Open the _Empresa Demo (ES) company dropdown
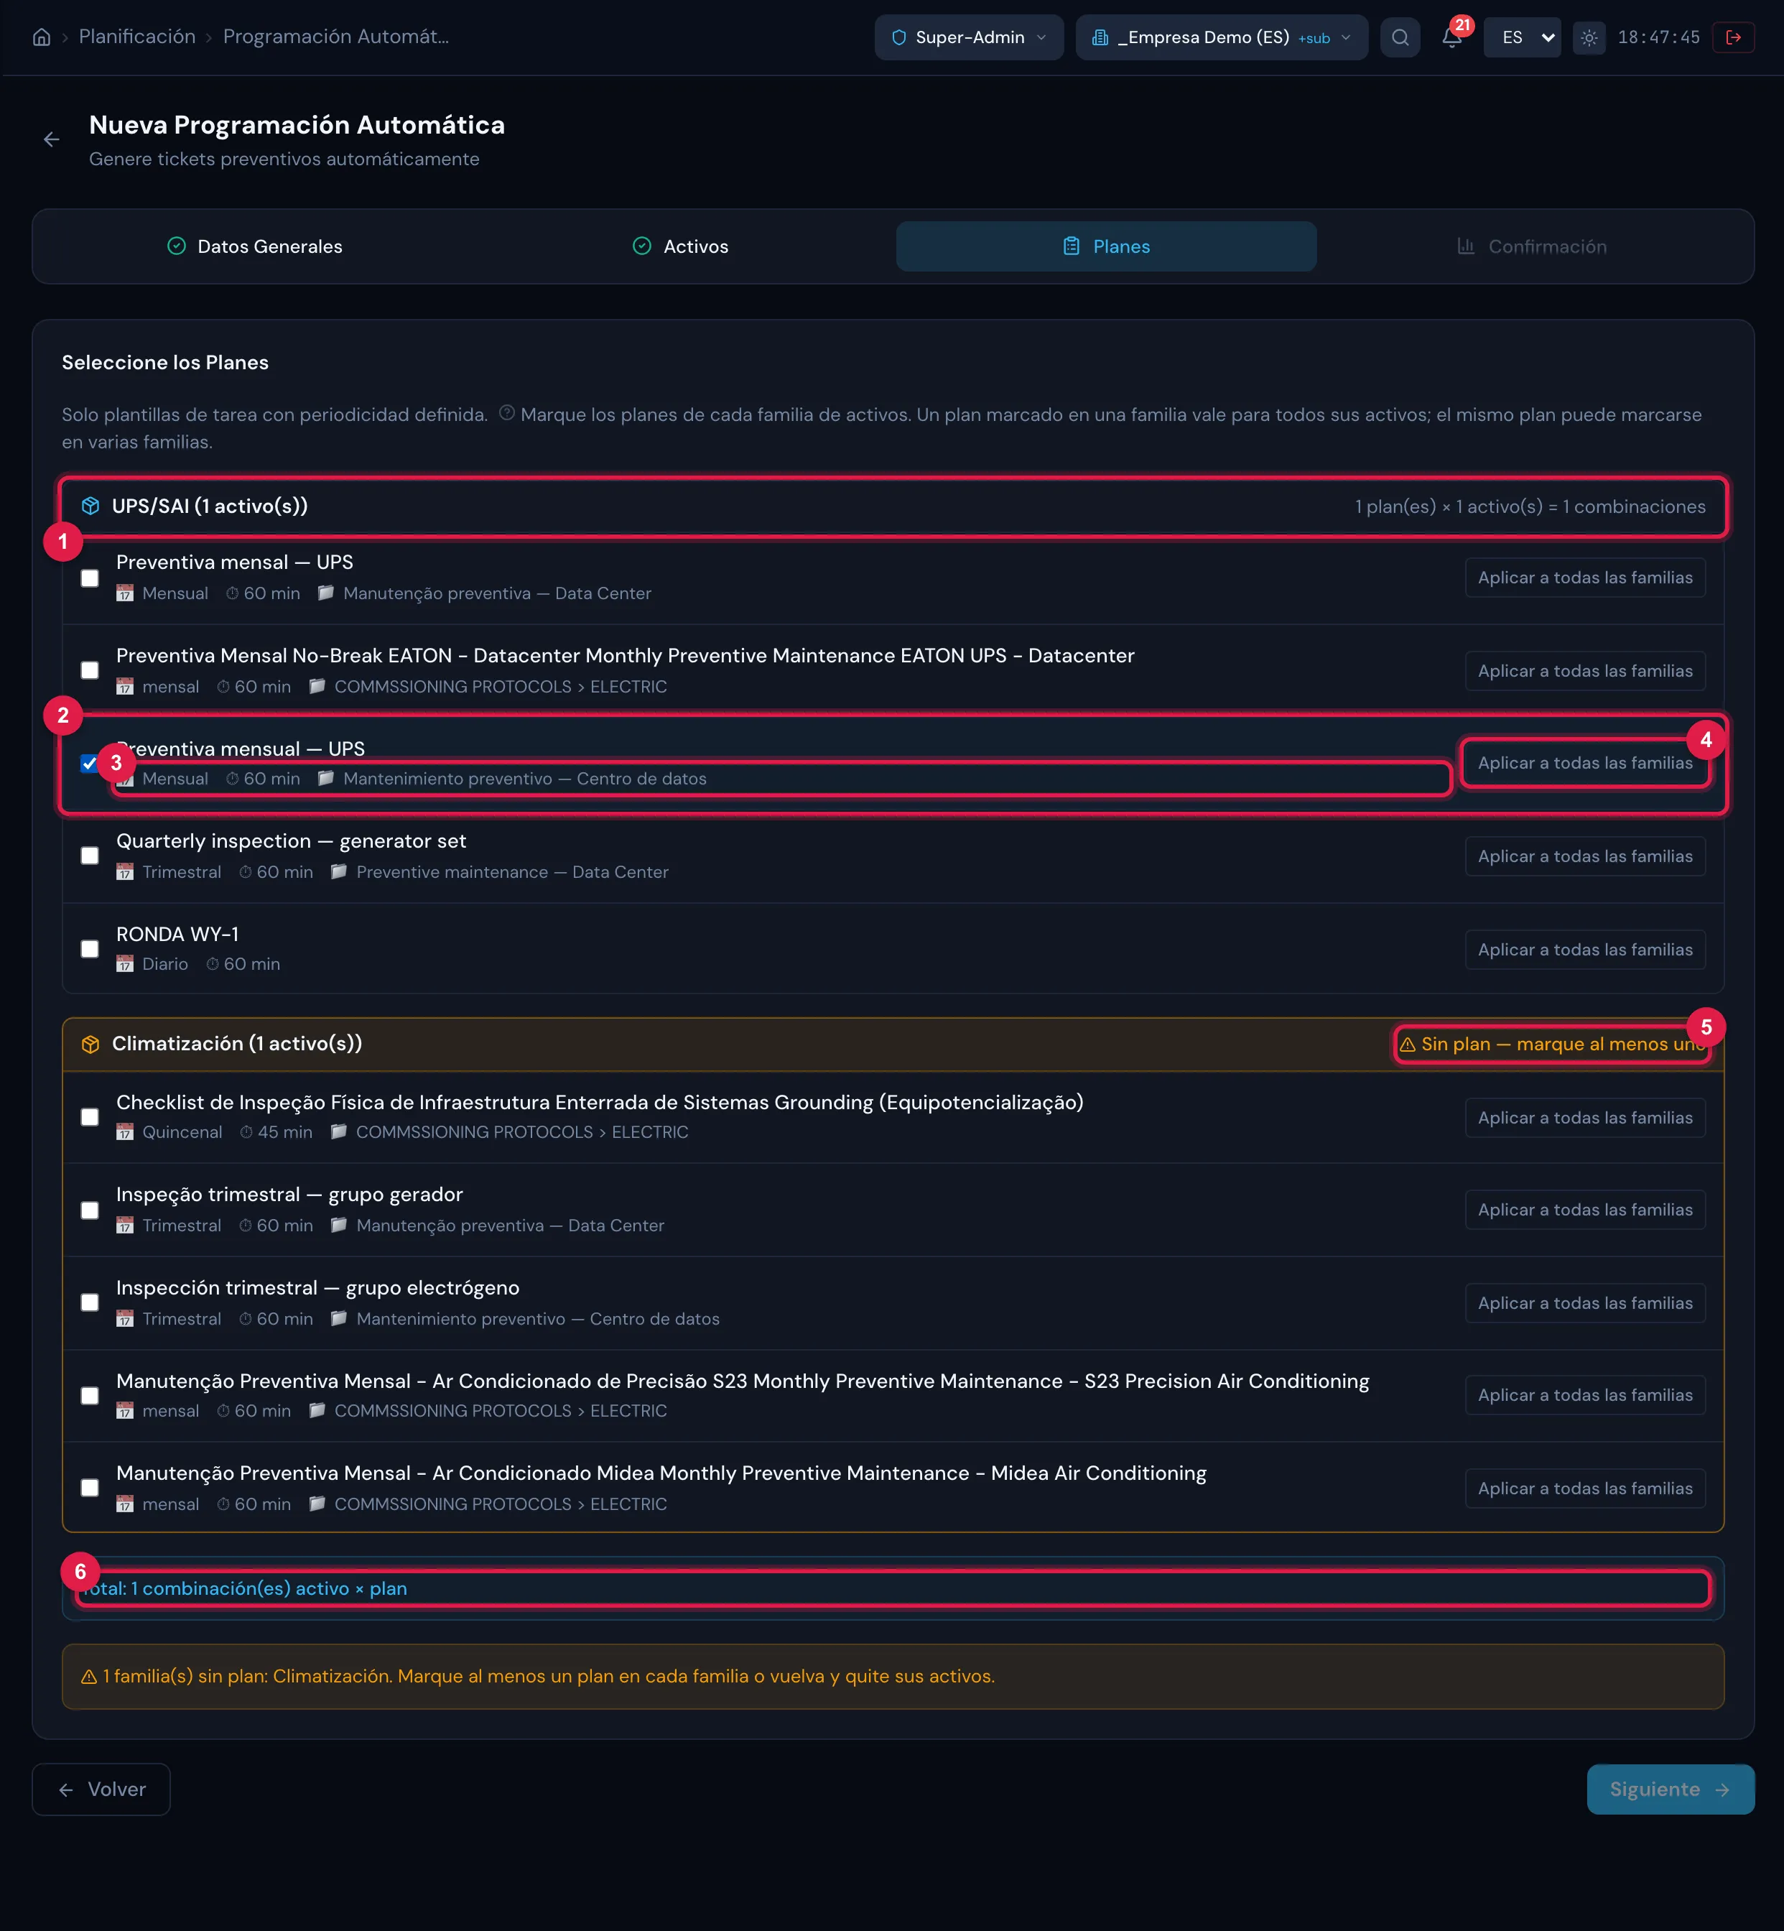This screenshot has height=1931, width=1784. click(1221, 37)
